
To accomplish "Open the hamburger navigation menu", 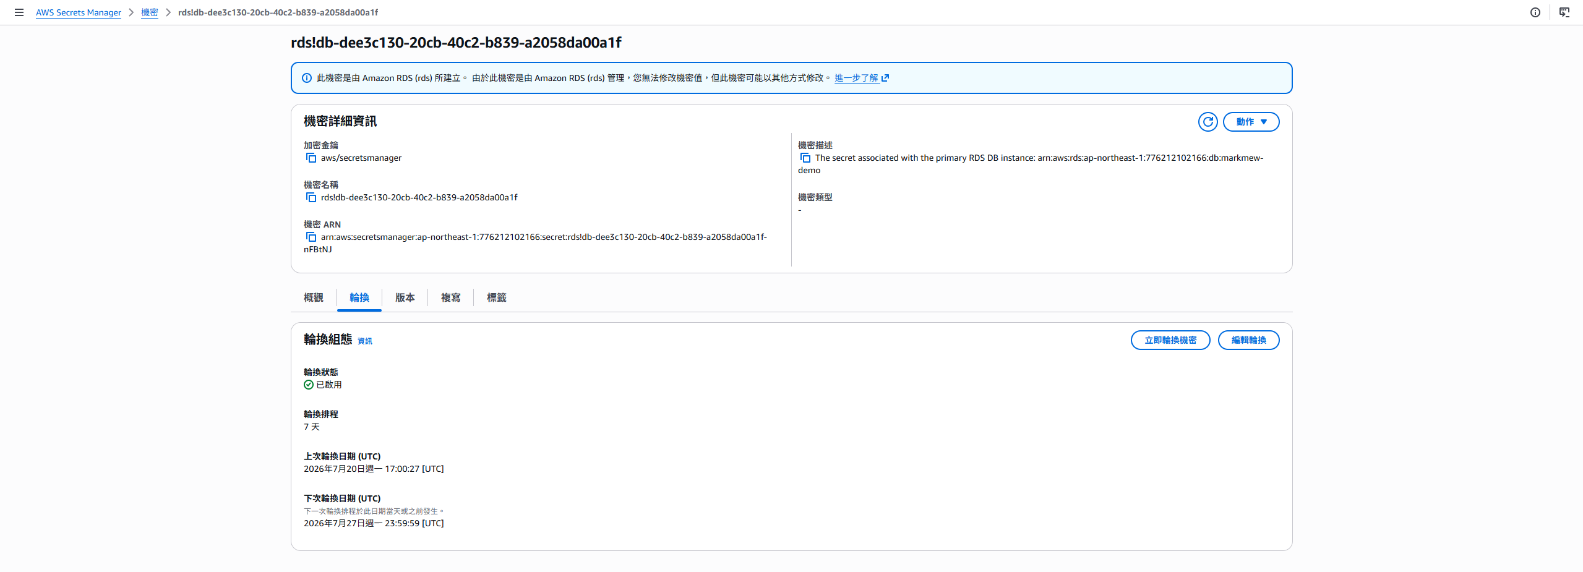I will 19,12.
